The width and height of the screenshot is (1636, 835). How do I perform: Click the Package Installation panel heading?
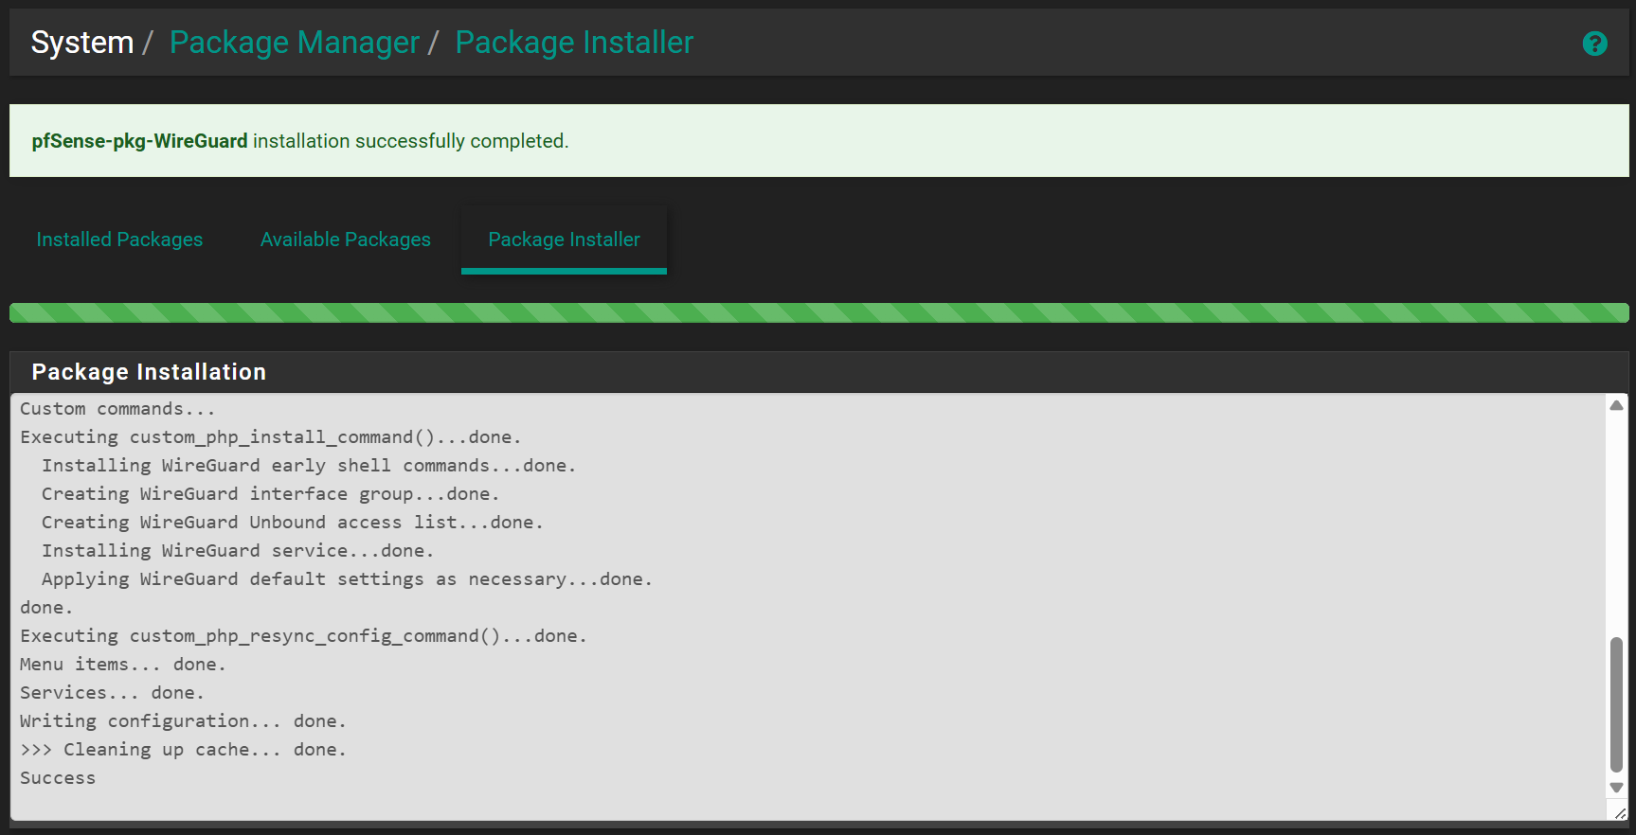coord(149,372)
